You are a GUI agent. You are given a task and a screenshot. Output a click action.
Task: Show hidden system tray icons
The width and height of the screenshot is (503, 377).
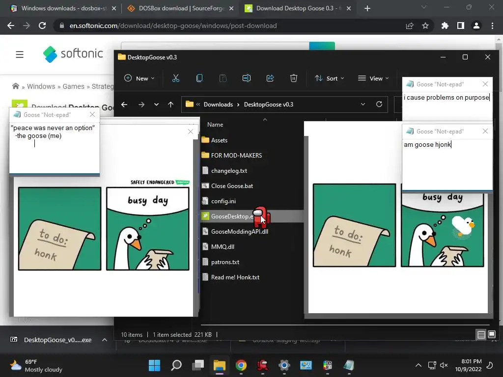click(x=419, y=365)
